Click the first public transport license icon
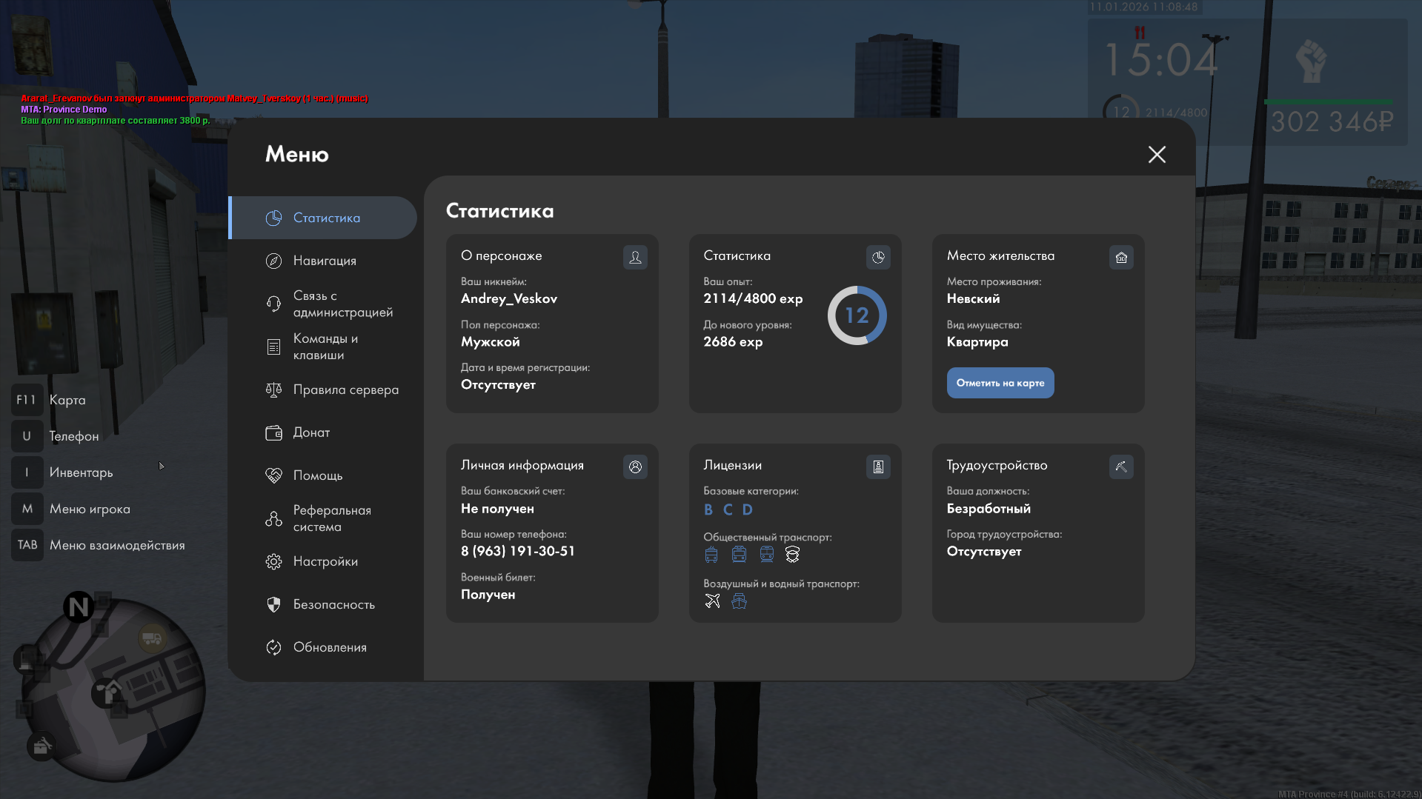Image resolution: width=1422 pixels, height=799 pixels. (711, 555)
